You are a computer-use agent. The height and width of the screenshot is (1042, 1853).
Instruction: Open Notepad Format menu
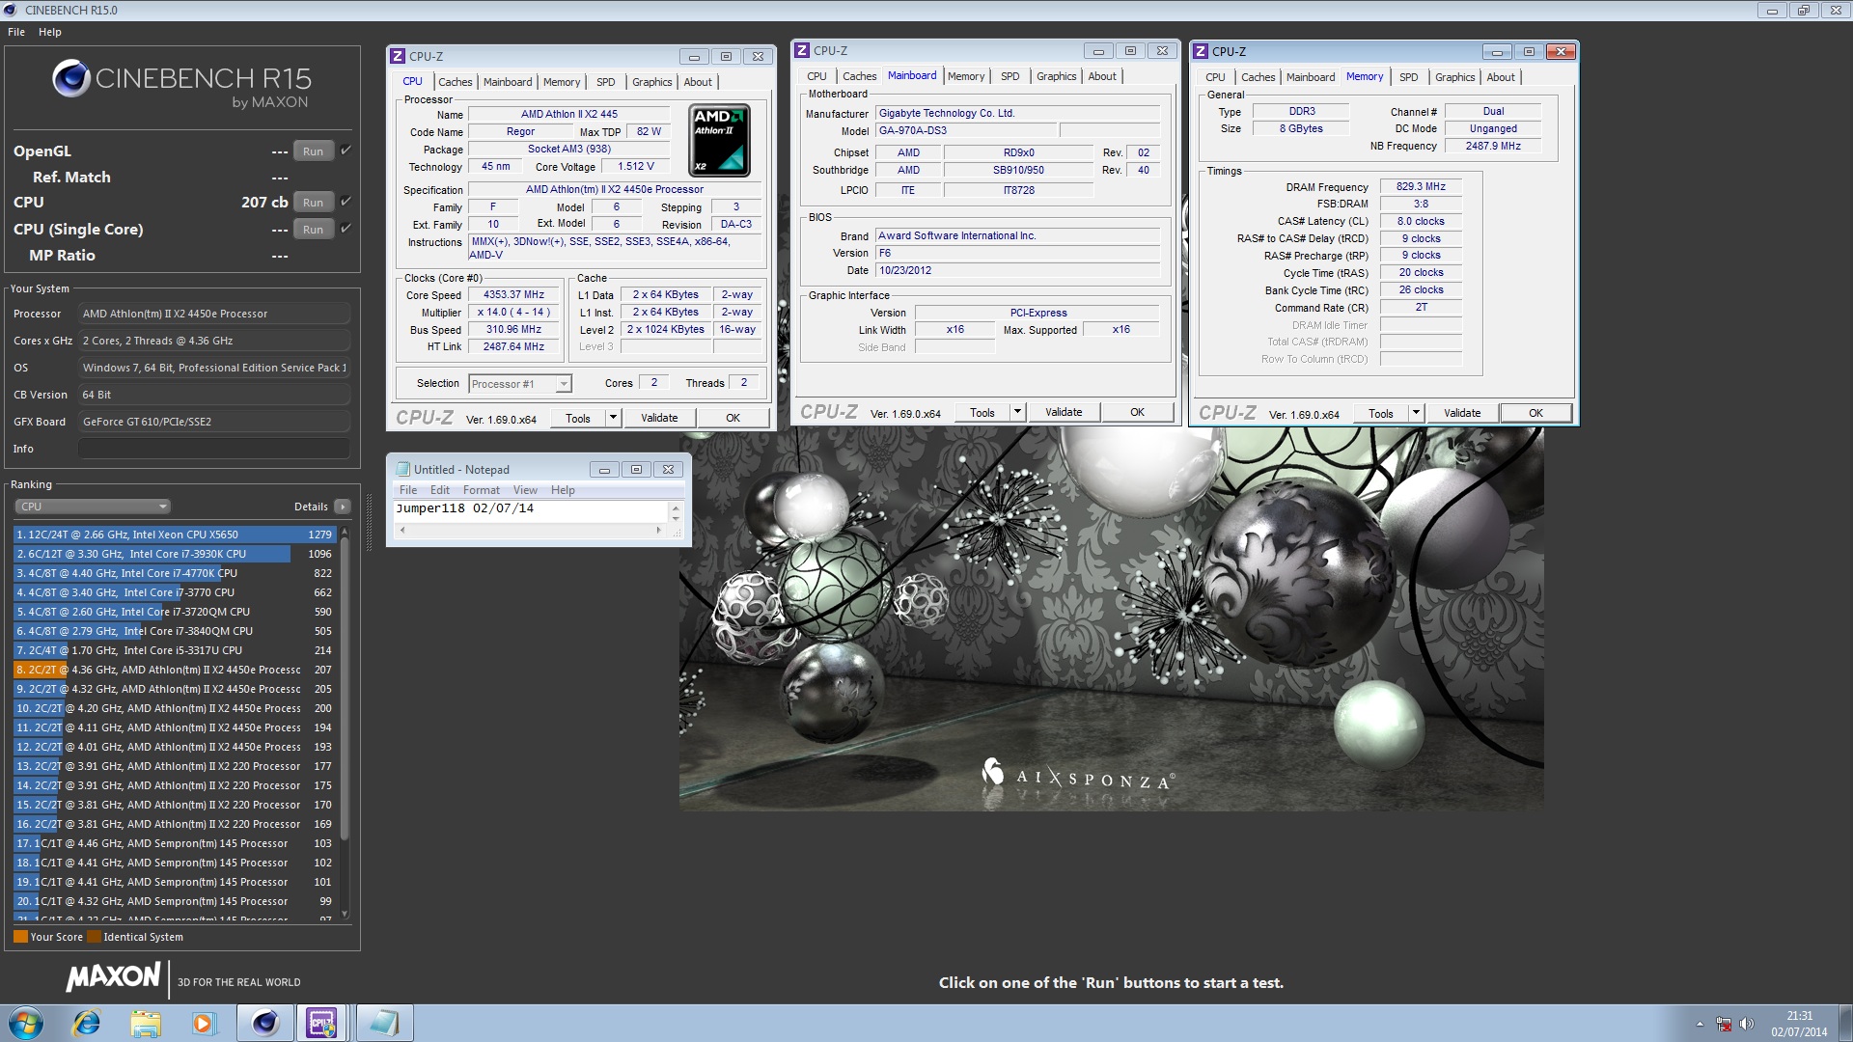click(482, 490)
